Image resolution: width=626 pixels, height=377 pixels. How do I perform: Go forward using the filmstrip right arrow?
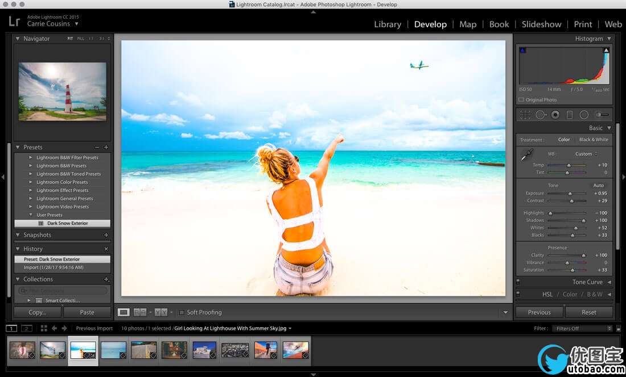[x=64, y=328]
